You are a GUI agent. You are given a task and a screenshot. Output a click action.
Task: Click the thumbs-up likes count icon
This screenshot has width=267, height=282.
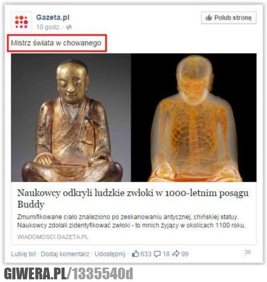pos(136,254)
